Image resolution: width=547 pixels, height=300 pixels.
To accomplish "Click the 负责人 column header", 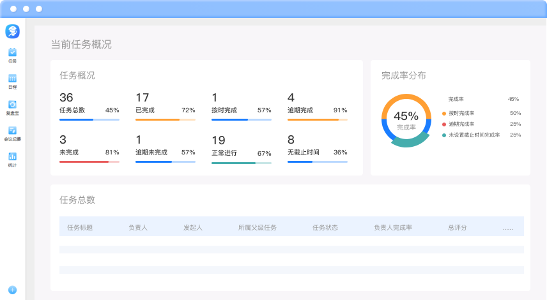I will [138, 227].
